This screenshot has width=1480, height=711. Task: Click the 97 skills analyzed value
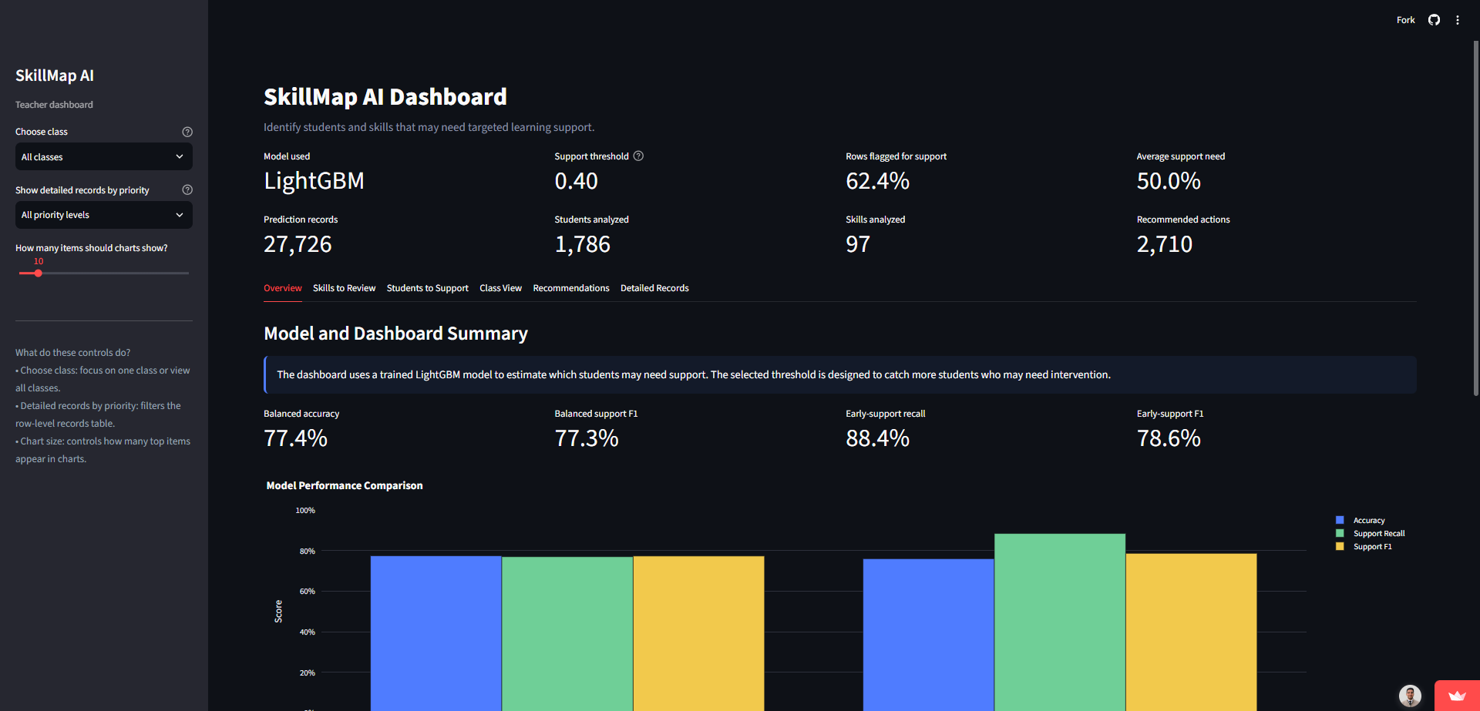pos(858,244)
